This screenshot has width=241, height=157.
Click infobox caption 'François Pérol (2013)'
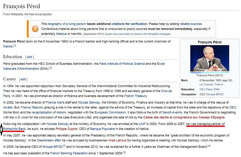point(210,75)
